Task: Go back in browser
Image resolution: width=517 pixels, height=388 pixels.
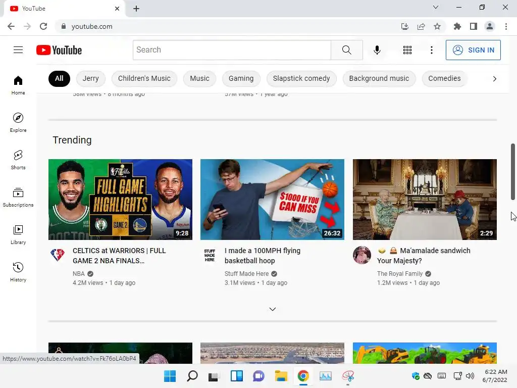Action: 11,26
